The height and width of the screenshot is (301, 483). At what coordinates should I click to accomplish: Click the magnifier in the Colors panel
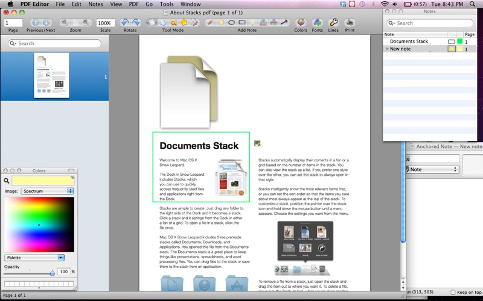click(x=7, y=181)
